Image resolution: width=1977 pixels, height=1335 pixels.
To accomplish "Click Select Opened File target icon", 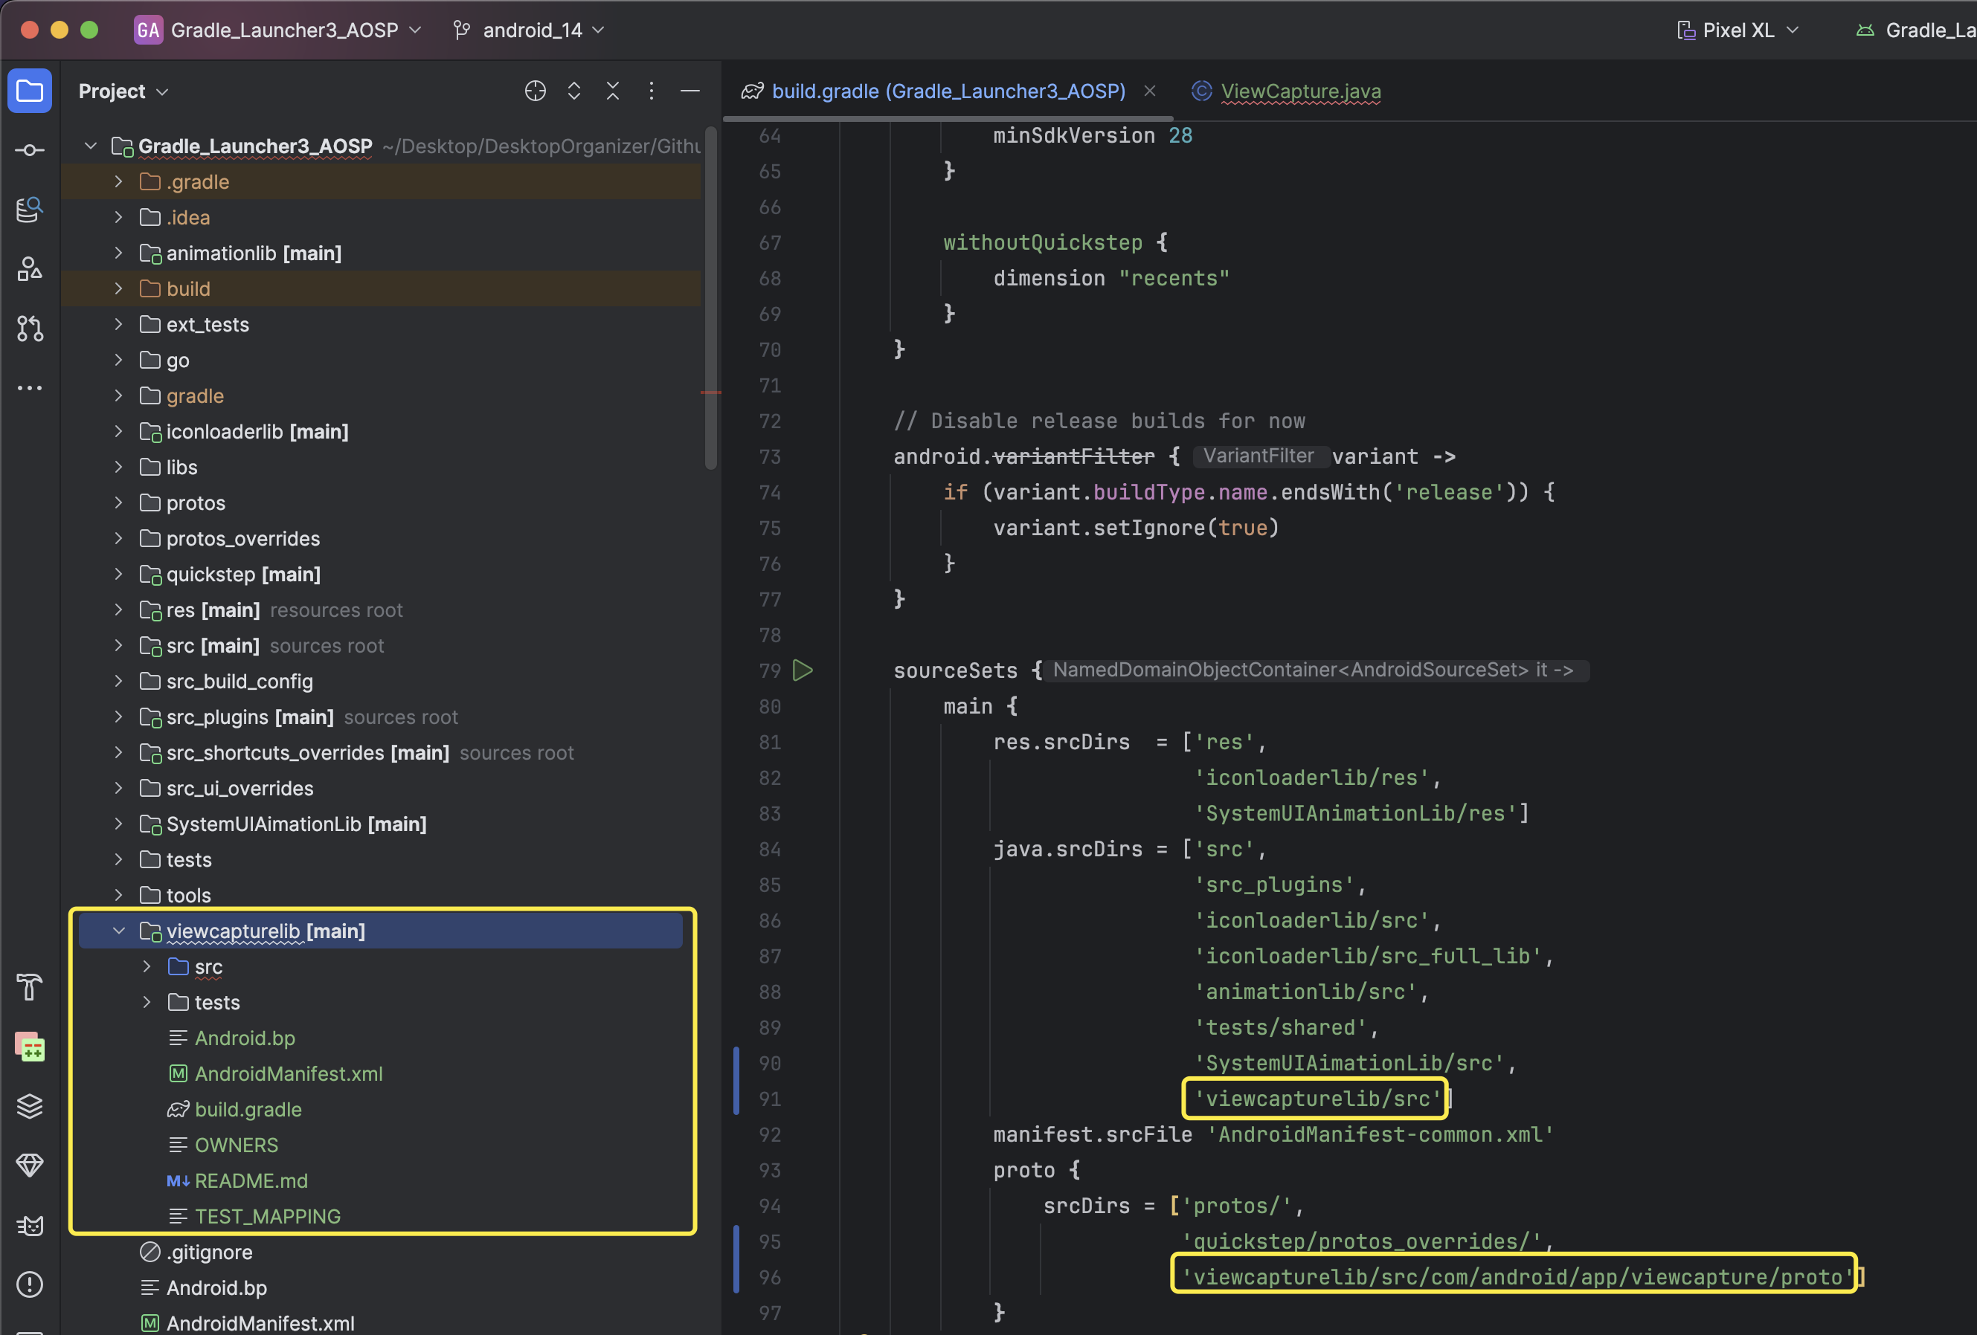I will click(x=535, y=91).
